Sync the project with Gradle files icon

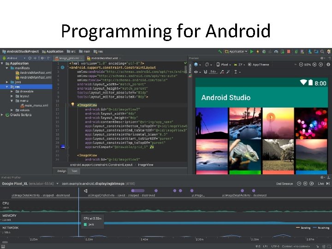coord(296,52)
